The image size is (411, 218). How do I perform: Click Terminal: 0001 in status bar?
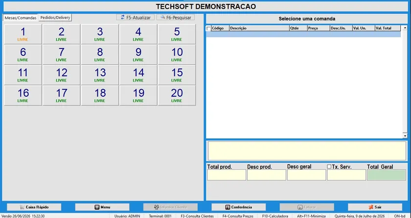click(x=160, y=216)
